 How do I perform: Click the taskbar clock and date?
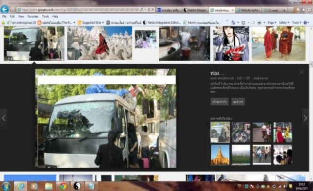[301, 187]
